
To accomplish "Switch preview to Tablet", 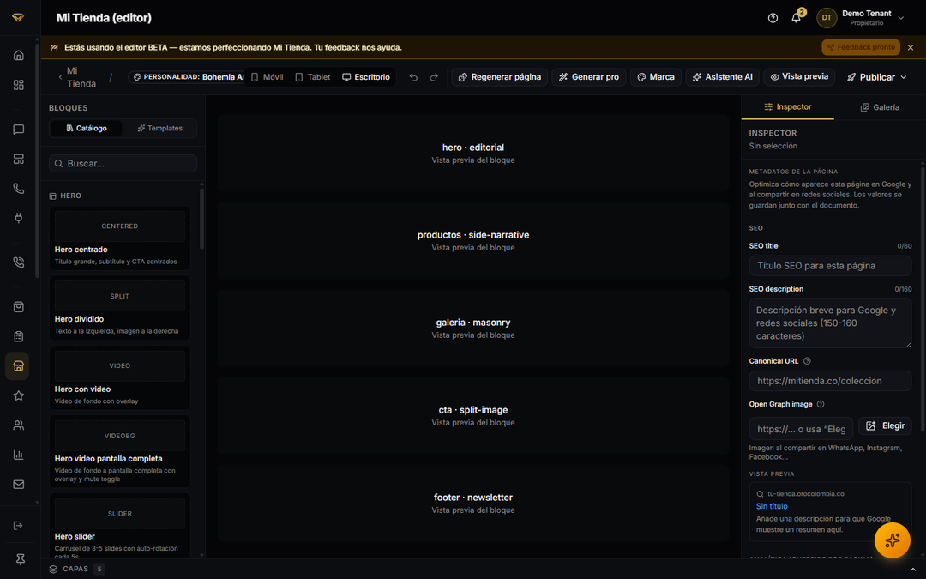I will click(312, 77).
